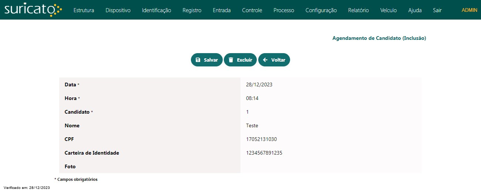Click the Data value 28/12/2023
This screenshot has height=193, width=481.
(x=259, y=85)
